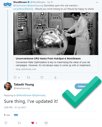Open the WordStream tweet options chevron
Viewport: 102px width, 127px height.
click(97, 2)
